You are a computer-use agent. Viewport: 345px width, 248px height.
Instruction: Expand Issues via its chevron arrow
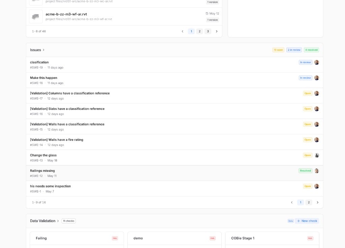tap(43, 50)
